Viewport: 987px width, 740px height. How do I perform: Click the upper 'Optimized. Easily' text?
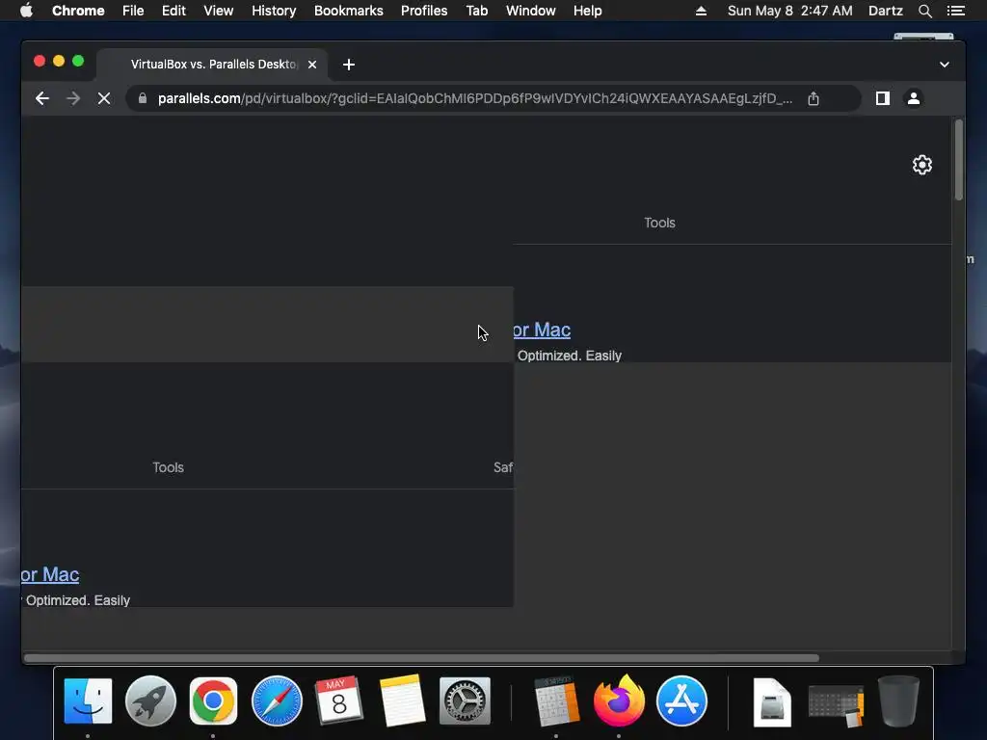[569, 356]
